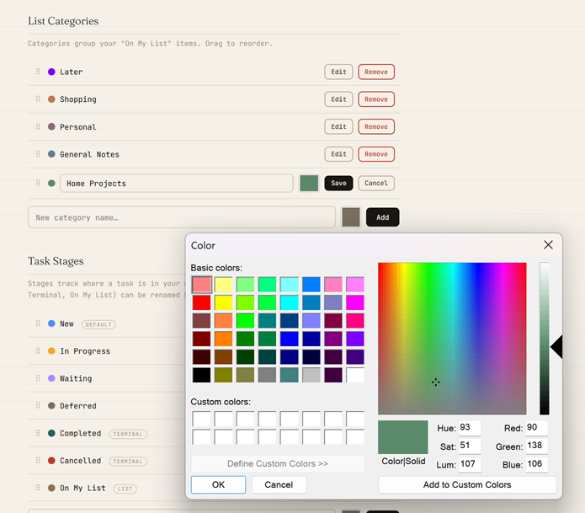The image size is (585, 513).
Task: Click the drag handle for Later category
Action: coord(38,72)
